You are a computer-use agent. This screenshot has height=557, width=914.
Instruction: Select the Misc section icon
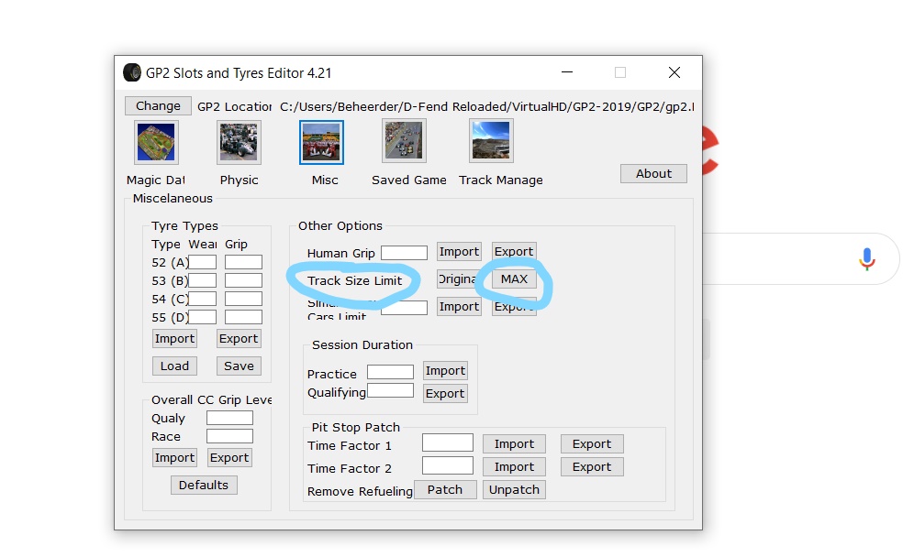(321, 142)
